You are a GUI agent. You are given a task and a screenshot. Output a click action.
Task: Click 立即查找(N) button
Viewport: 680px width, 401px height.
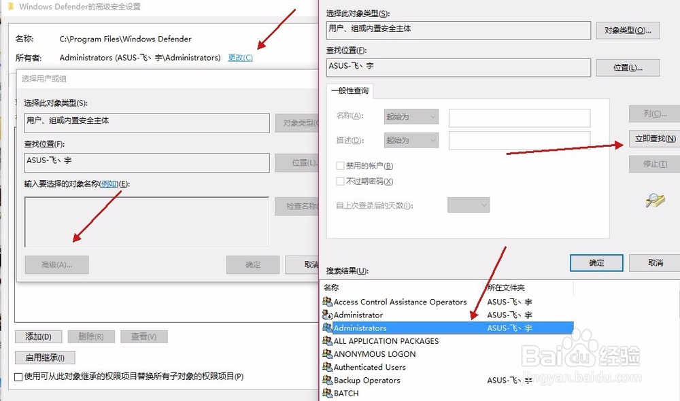[656, 139]
